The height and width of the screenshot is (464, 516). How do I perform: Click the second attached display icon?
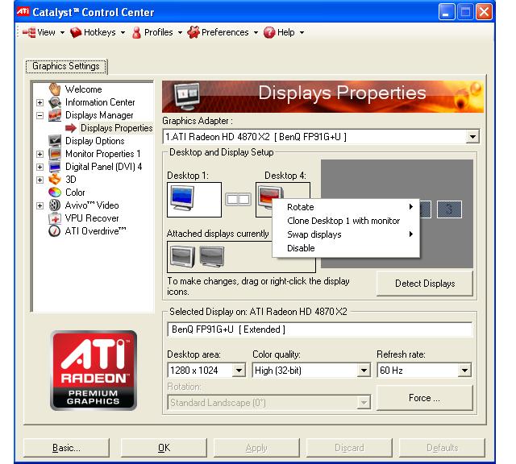(212, 256)
